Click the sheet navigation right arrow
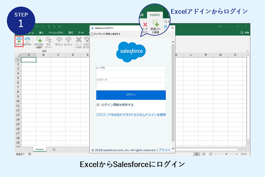This screenshot has height=177, width=265. (x=25, y=150)
